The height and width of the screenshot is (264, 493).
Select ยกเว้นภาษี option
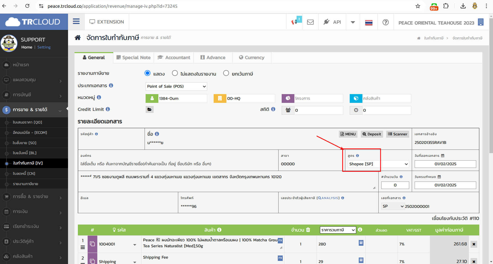[x=226, y=73]
